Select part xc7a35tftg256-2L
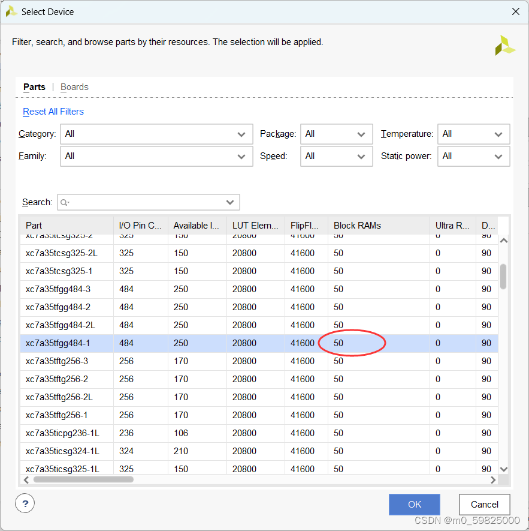 259,397
